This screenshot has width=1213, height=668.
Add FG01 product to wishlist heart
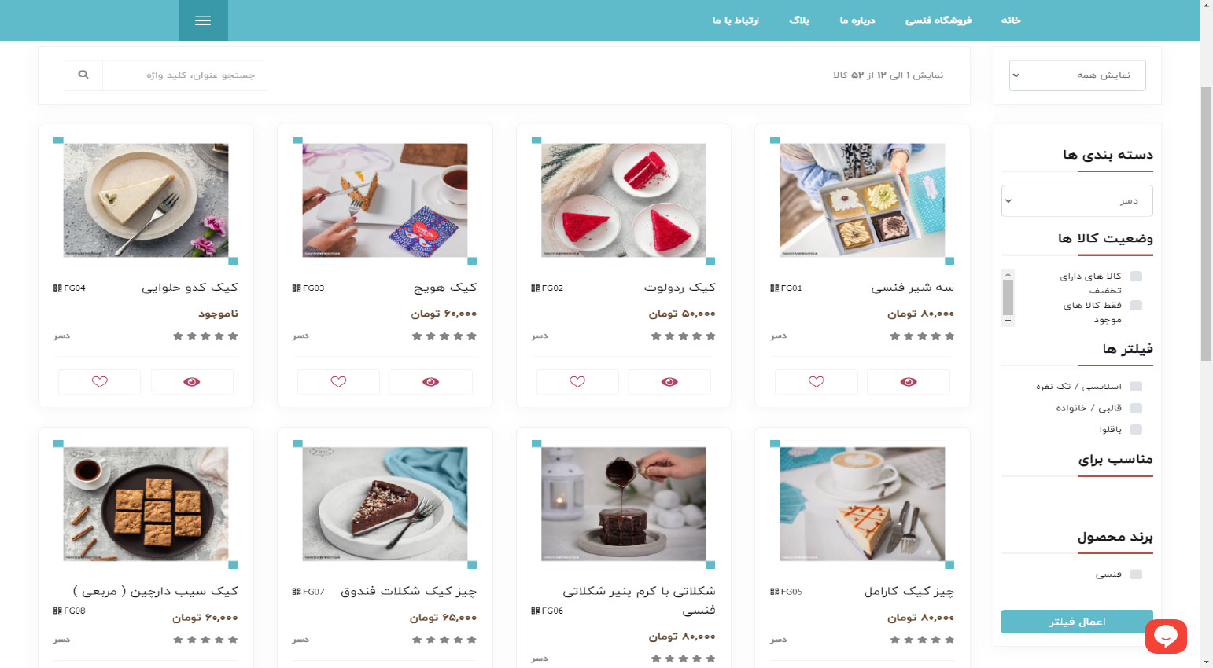tap(817, 382)
